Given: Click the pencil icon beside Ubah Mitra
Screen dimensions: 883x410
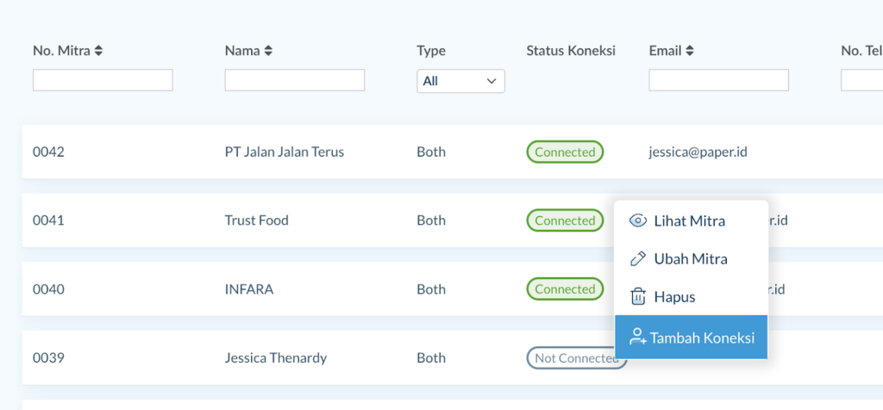Looking at the screenshot, I should pos(638,258).
